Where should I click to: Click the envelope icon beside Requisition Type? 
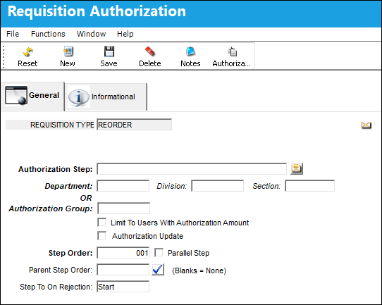[366, 125]
